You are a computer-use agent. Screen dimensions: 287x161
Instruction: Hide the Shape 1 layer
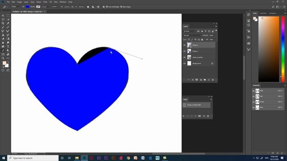[x=184, y=51]
